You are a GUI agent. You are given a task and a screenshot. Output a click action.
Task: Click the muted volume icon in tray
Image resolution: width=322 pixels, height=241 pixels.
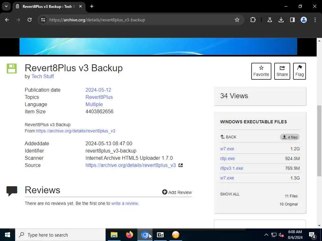pos(281,235)
